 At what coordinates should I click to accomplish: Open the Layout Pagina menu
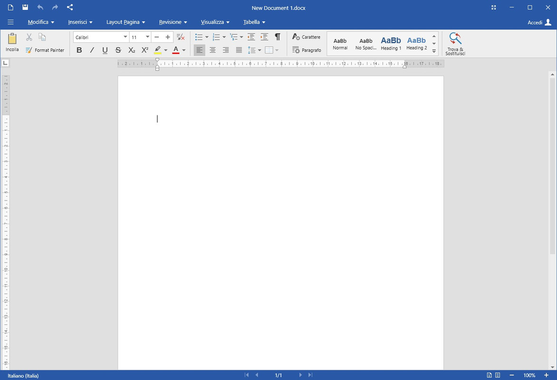pyautogui.click(x=126, y=22)
